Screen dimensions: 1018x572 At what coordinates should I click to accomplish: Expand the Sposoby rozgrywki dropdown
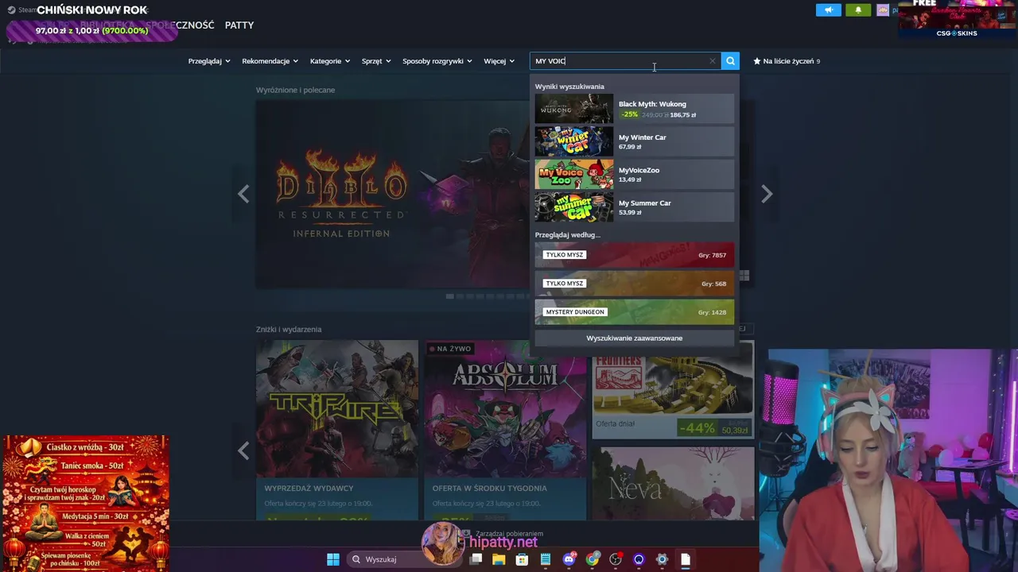[x=437, y=61]
